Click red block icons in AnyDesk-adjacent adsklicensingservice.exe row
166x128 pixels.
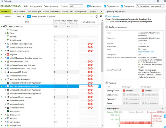(x=90, y=51)
